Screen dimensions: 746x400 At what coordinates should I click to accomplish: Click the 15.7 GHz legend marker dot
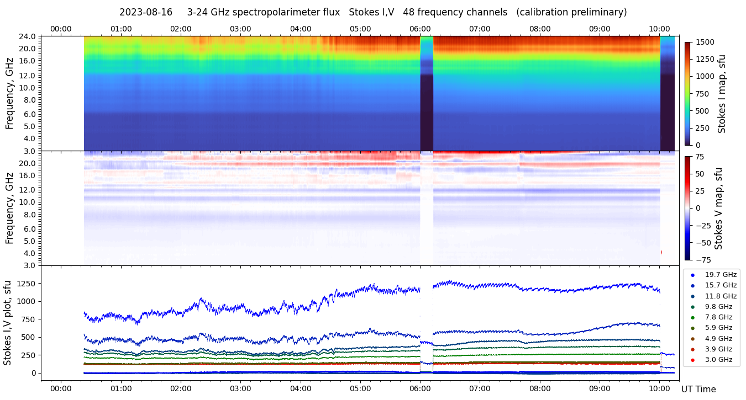tap(692, 285)
